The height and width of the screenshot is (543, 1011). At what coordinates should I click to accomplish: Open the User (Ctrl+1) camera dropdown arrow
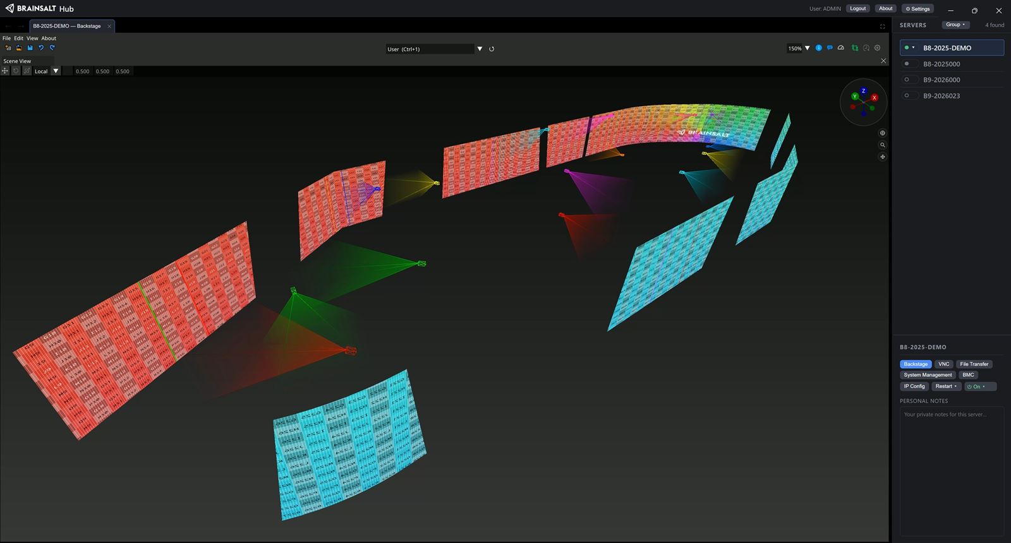[480, 49]
